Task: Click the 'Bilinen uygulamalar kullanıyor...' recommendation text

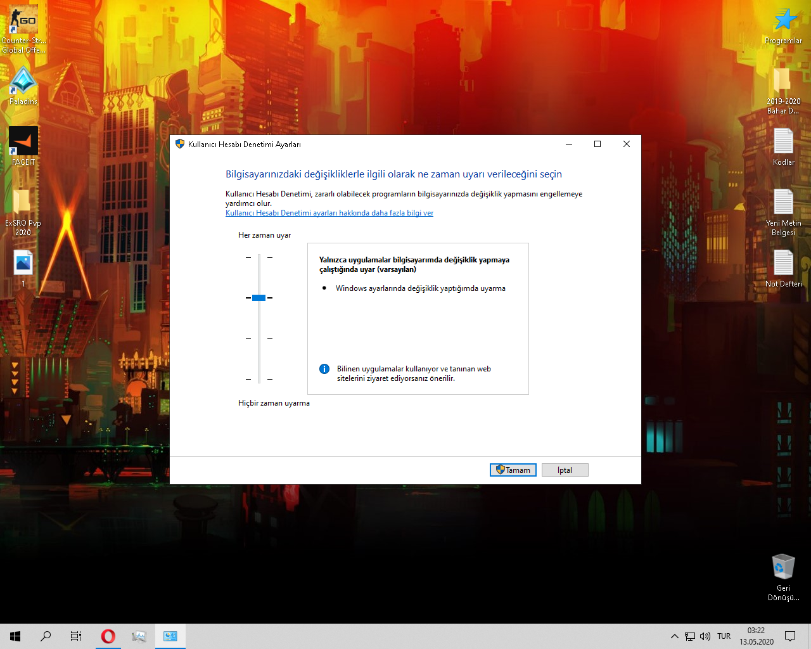Action: click(414, 374)
